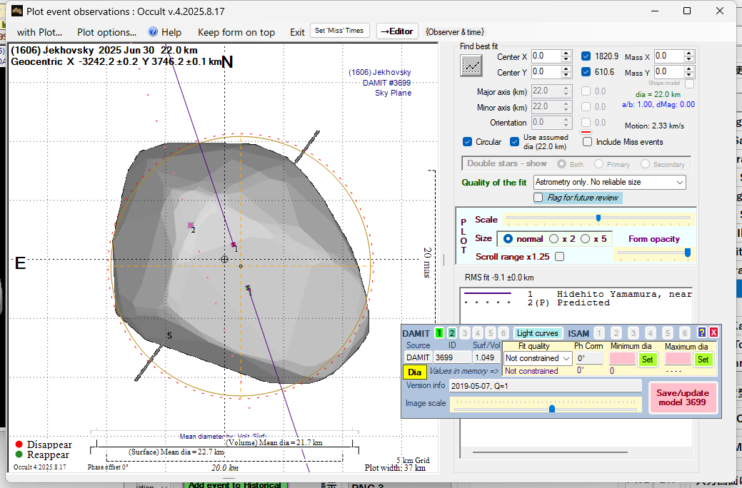Uncheck the Circular checkbox
This screenshot has height=488, width=742.
(x=468, y=142)
